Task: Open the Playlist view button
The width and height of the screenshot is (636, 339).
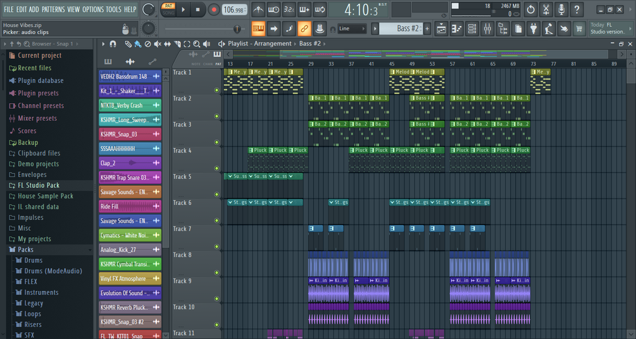Action: (441, 29)
